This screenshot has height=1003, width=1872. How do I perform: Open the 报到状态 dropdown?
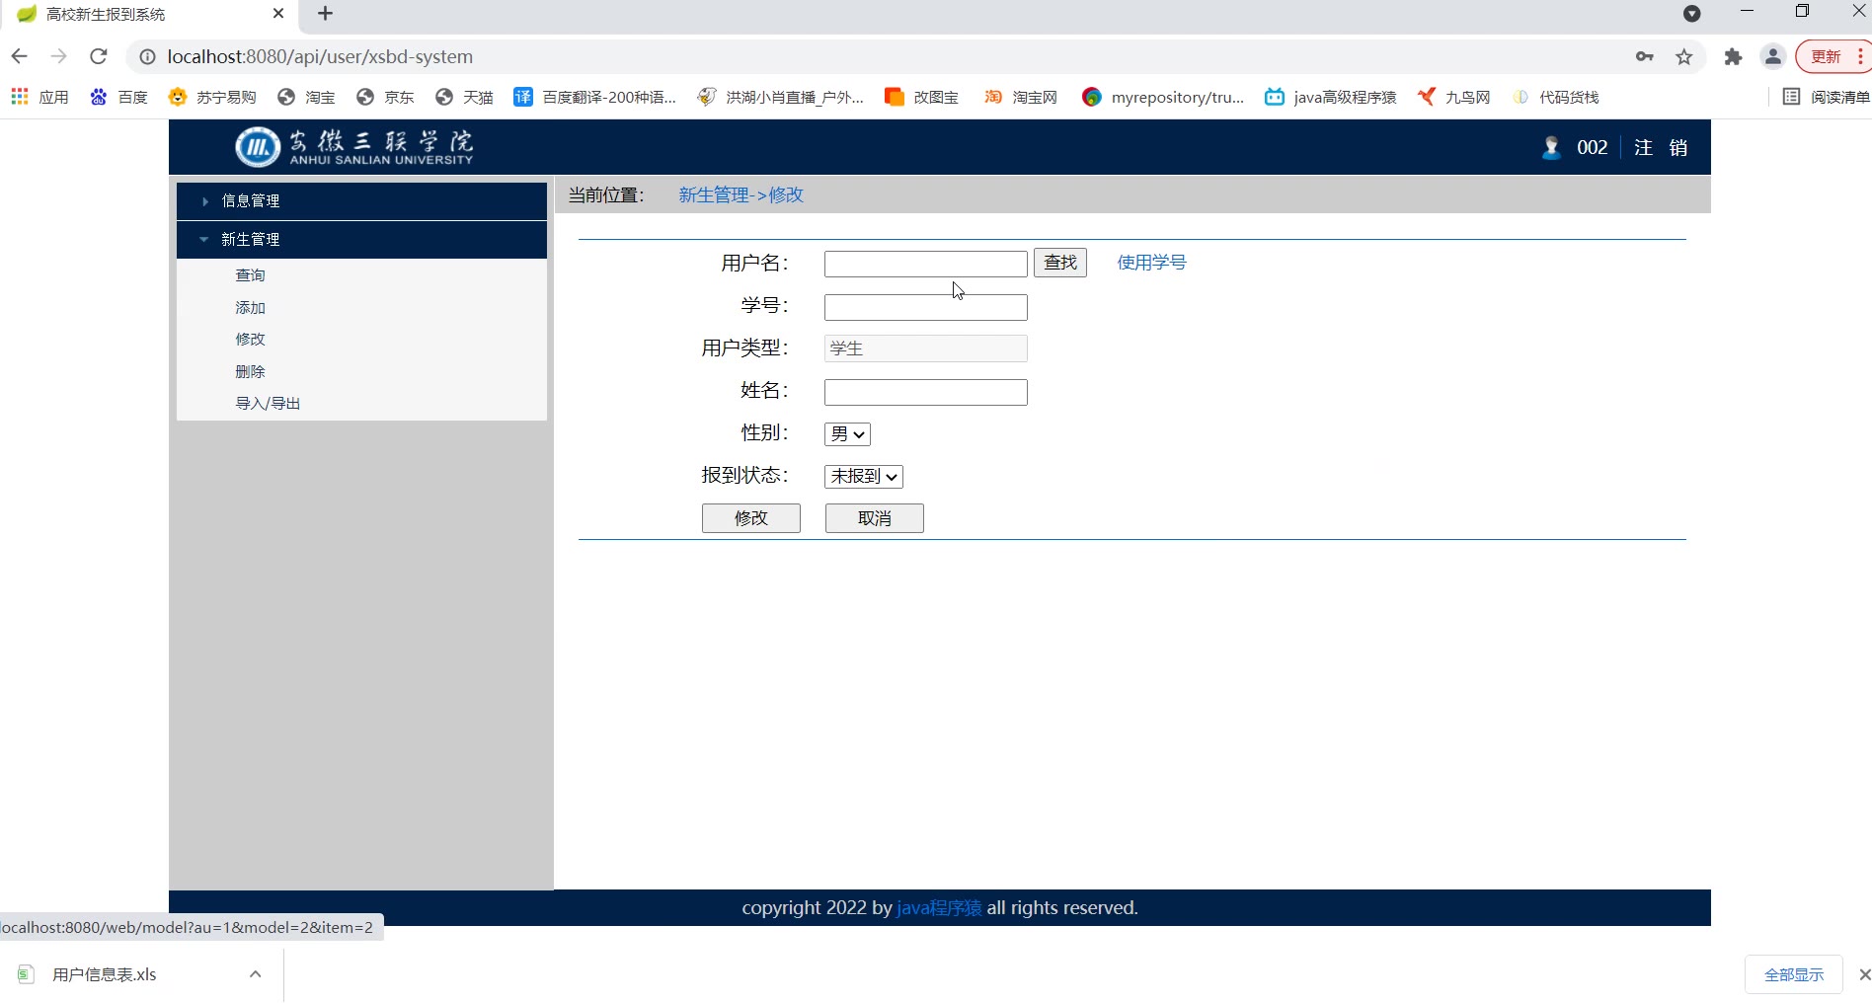(x=864, y=476)
